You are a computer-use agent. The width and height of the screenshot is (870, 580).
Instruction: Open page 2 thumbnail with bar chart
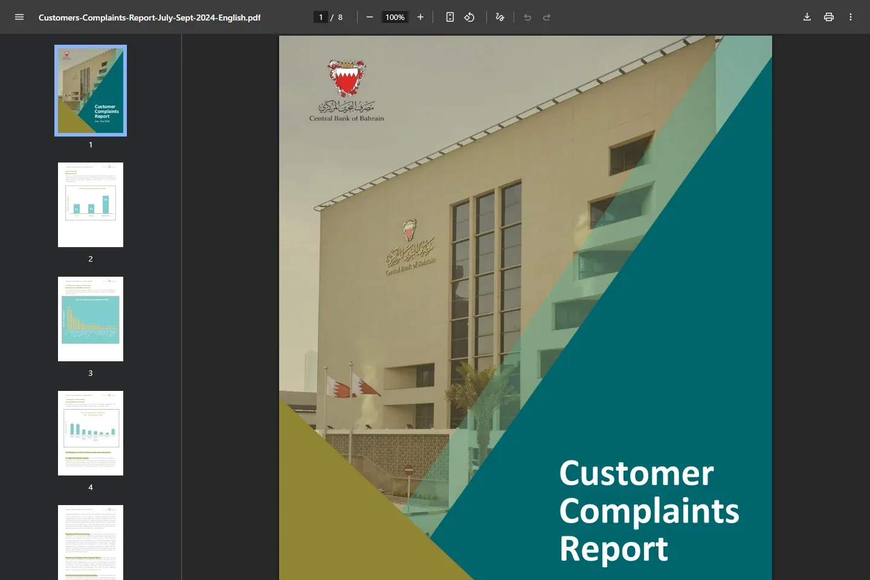pyautogui.click(x=91, y=205)
